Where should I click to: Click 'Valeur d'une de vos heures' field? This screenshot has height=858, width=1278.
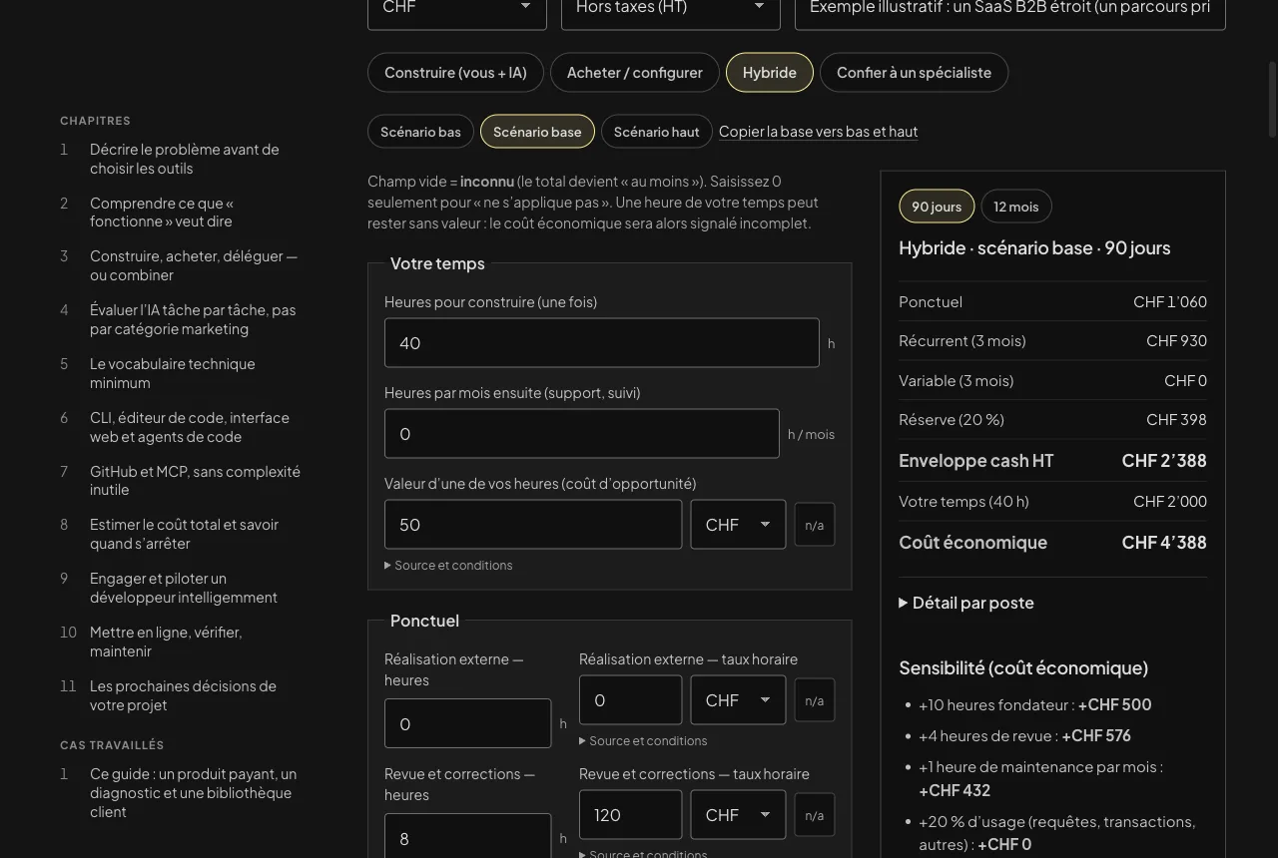(x=533, y=524)
